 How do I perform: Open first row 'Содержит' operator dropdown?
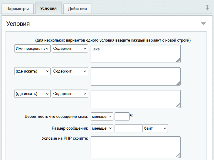click(70, 49)
